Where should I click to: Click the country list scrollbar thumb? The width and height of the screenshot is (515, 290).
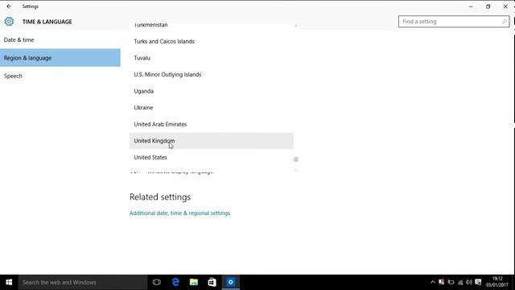(x=296, y=159)
